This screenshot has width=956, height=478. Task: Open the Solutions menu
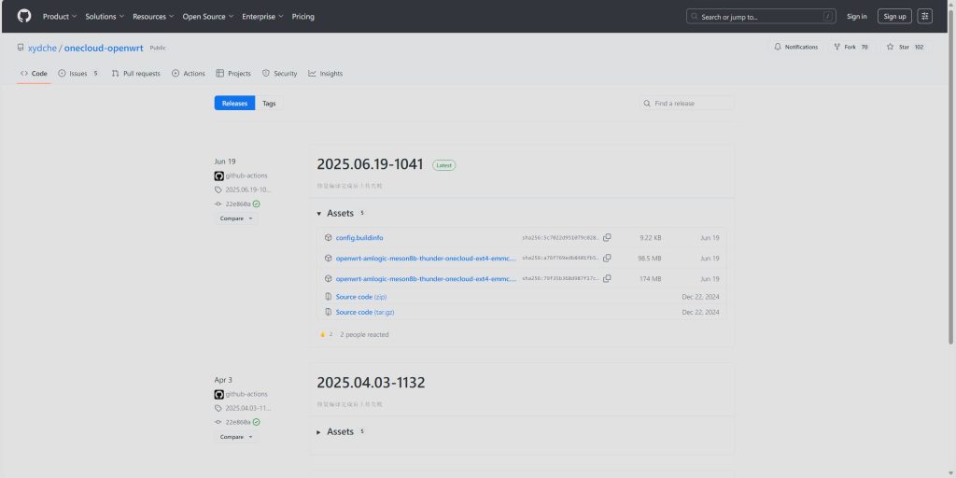105,17
